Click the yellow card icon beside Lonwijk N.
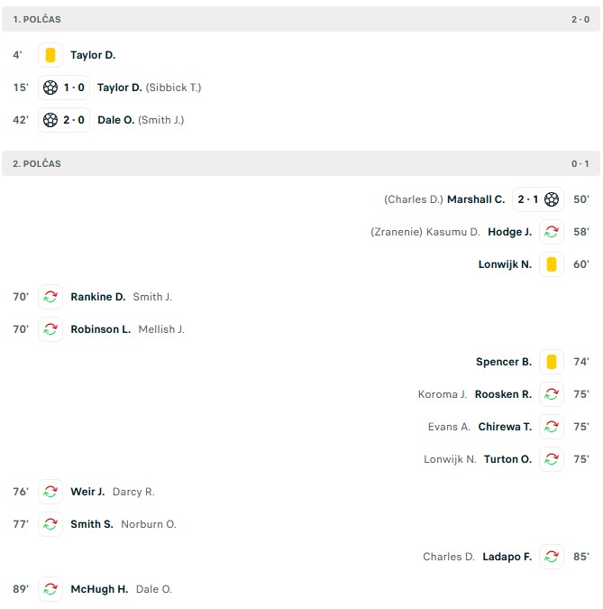The width and height of the screenshot is (603, 609). (552, 264)
